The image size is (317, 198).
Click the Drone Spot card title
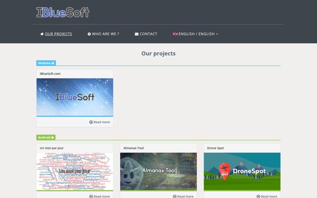tap(215, 148)
